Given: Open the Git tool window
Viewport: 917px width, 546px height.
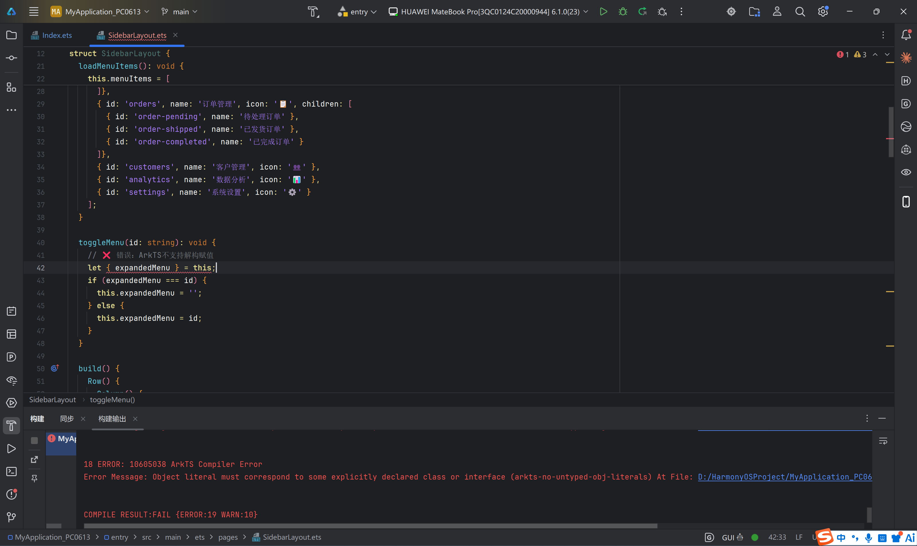Looking at the screenshot, I should click(11, 517).
